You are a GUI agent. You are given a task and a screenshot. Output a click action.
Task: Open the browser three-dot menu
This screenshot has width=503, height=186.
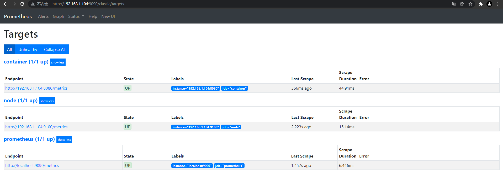pos(498,4)
